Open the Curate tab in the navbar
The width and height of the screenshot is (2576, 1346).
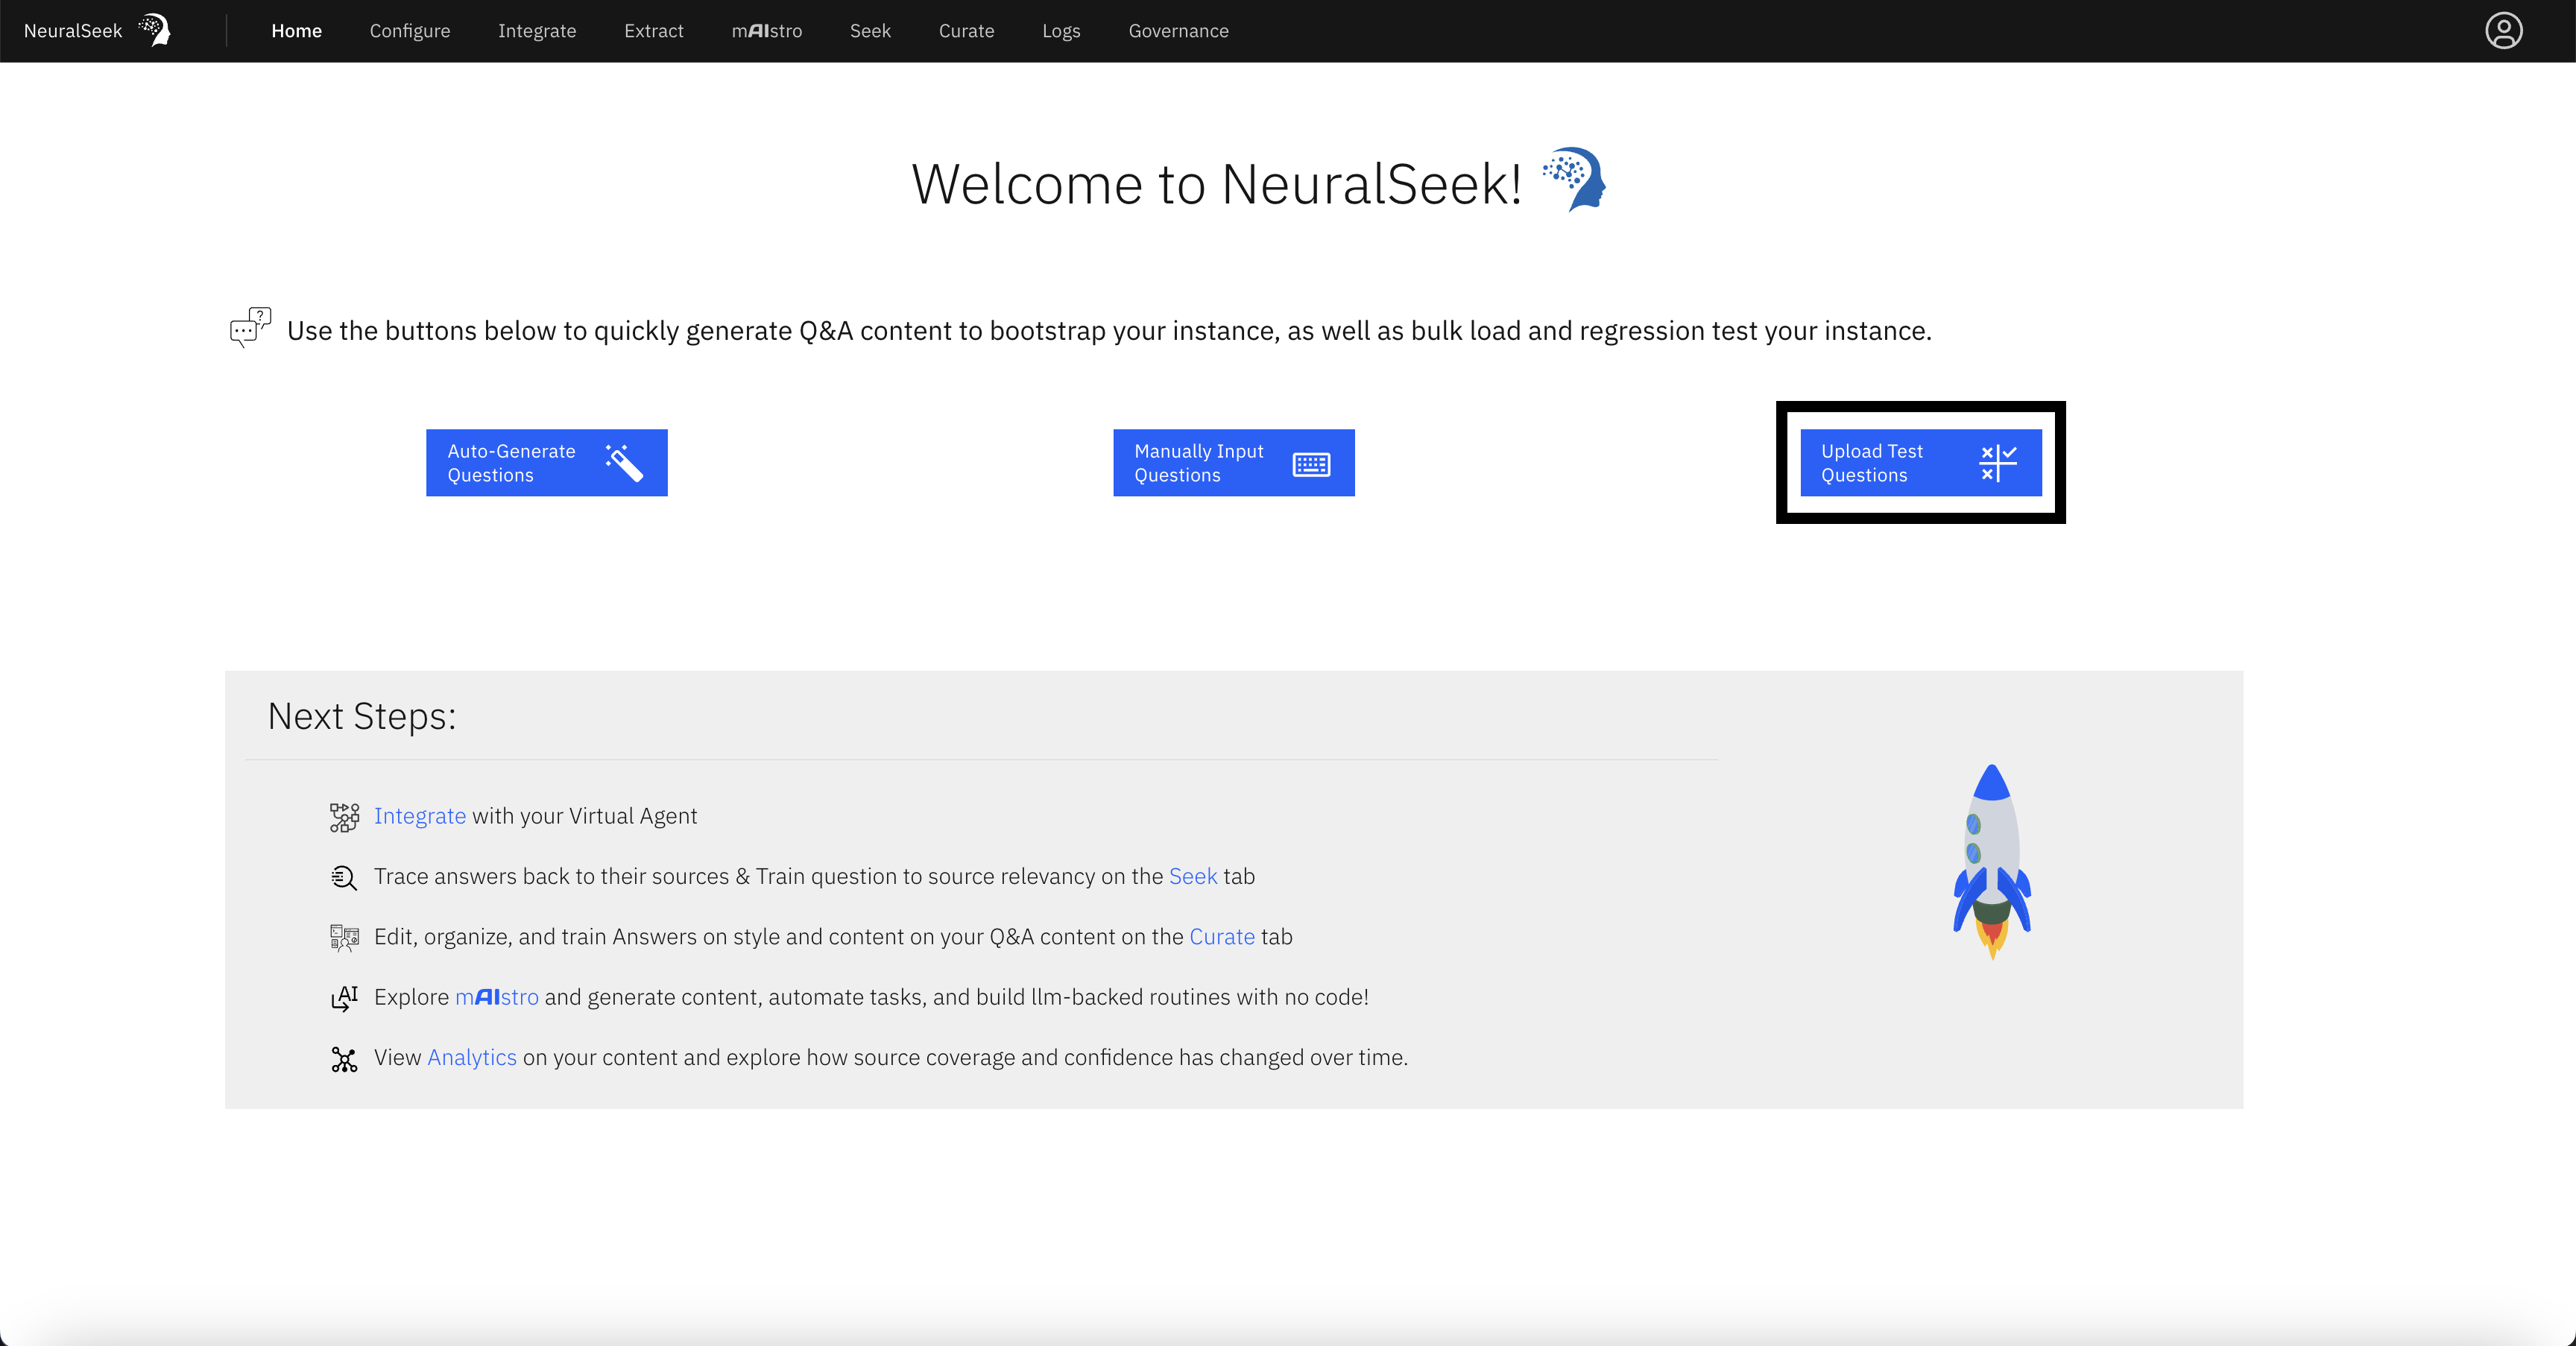tap(966, 31)
